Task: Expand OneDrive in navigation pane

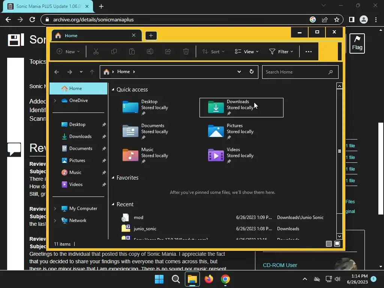Action: coord(55,100)
